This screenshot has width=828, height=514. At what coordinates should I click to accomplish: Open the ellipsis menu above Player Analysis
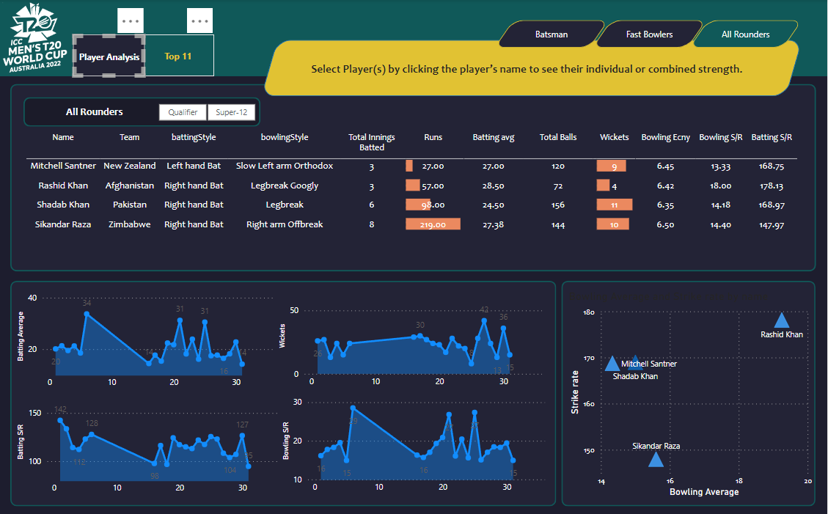tap(130, 21)
